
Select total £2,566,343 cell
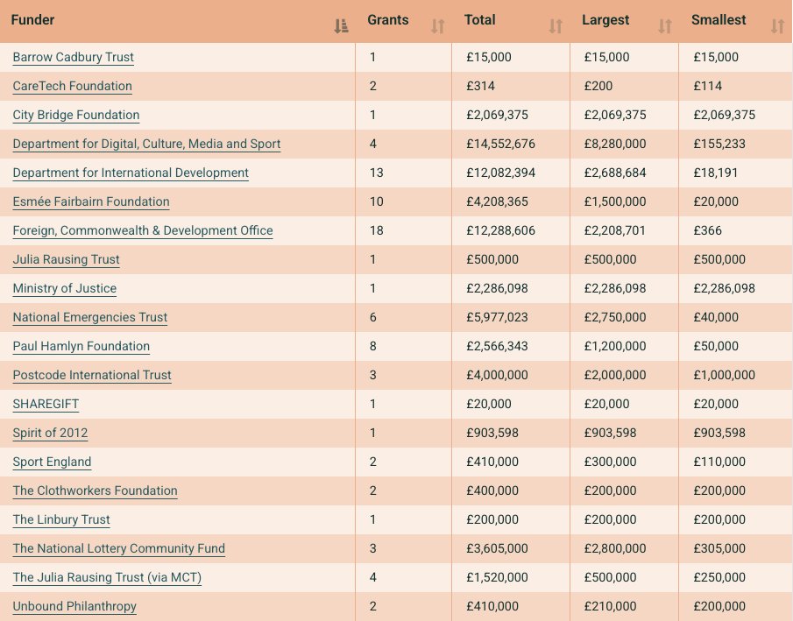(x=511, y=346)
